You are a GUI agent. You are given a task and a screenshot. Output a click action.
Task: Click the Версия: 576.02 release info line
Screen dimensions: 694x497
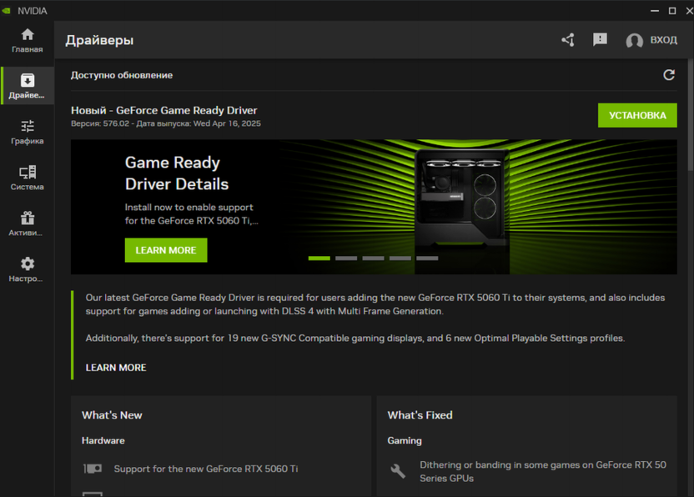[x=165, y=123]
